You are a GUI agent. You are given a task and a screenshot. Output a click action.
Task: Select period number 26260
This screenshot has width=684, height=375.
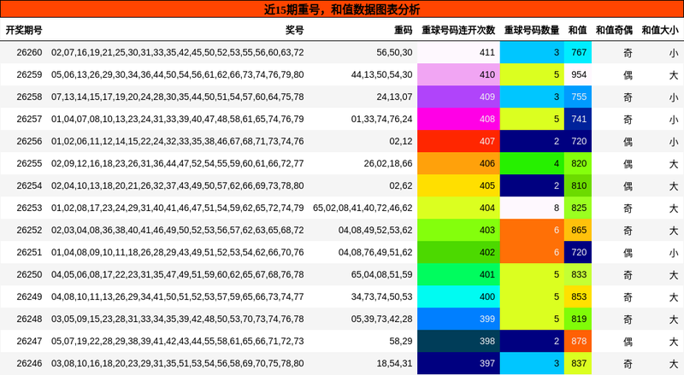(x=29, y=52)
